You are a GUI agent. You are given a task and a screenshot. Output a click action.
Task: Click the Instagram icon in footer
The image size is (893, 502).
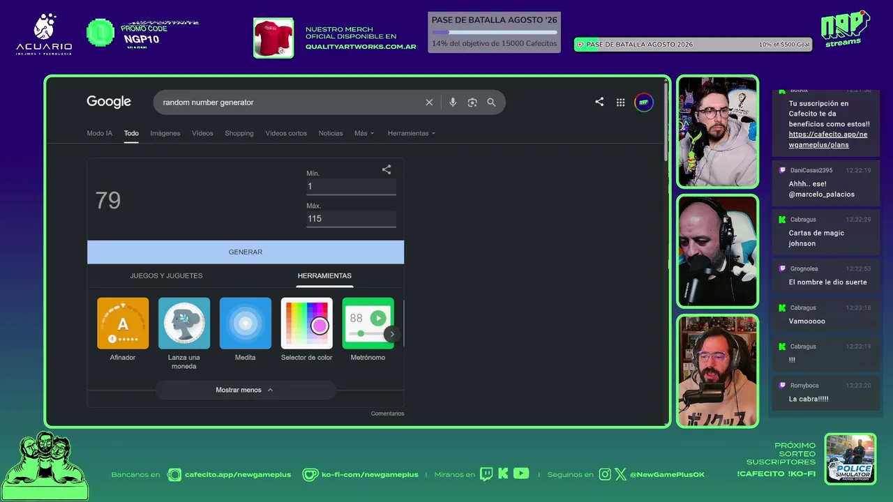pyautogui.click(x=605, y=474)
